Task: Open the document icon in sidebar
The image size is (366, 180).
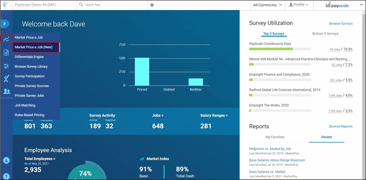Action: 6,52
